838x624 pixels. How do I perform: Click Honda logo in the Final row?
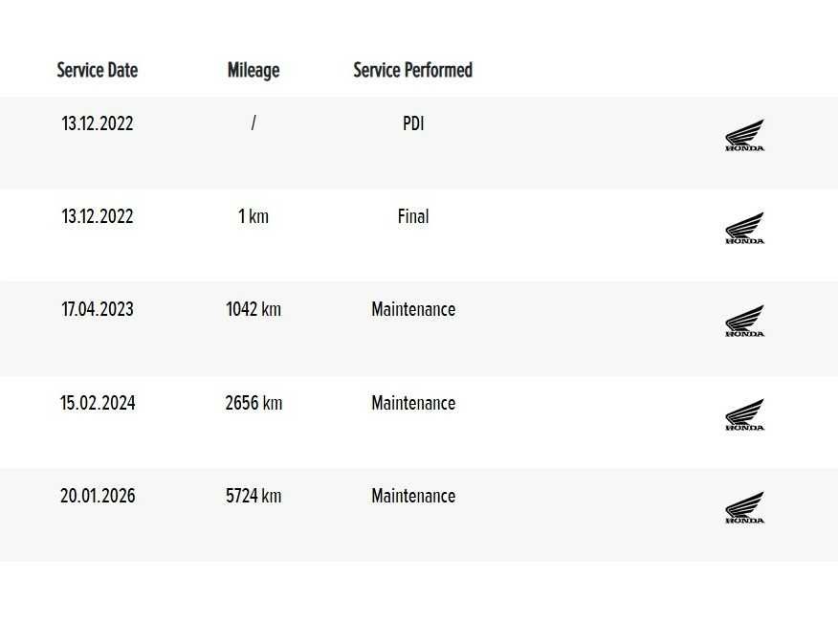744,229
